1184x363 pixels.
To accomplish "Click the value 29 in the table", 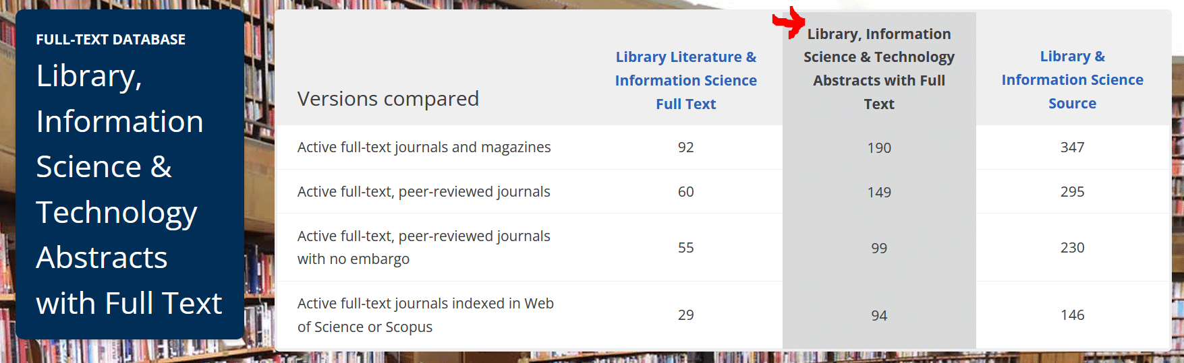I will (x=685, y=315).
